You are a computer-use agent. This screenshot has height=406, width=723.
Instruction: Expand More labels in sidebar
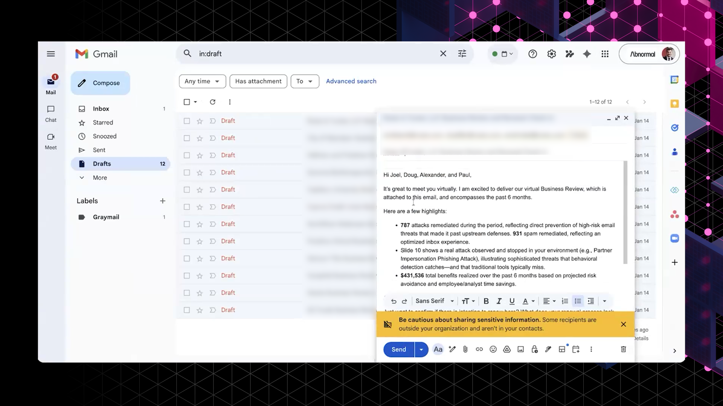coord(100,178)
